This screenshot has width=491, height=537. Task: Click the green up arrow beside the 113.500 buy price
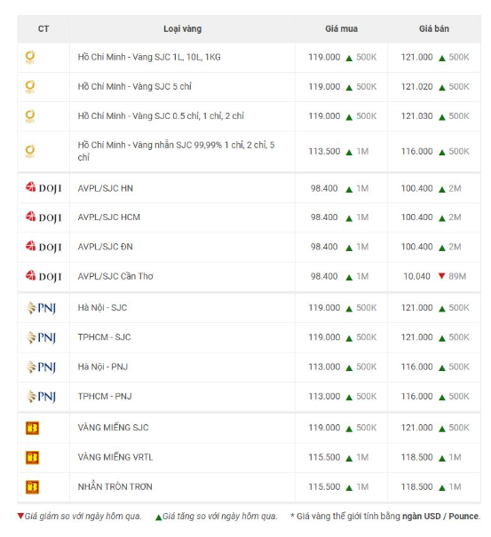click(x=349, y=152)
